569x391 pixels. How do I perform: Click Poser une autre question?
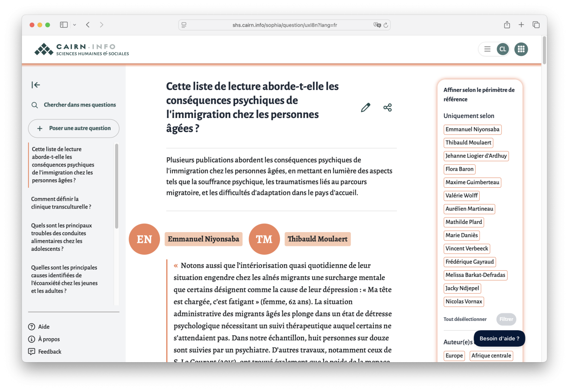[73, 128]
